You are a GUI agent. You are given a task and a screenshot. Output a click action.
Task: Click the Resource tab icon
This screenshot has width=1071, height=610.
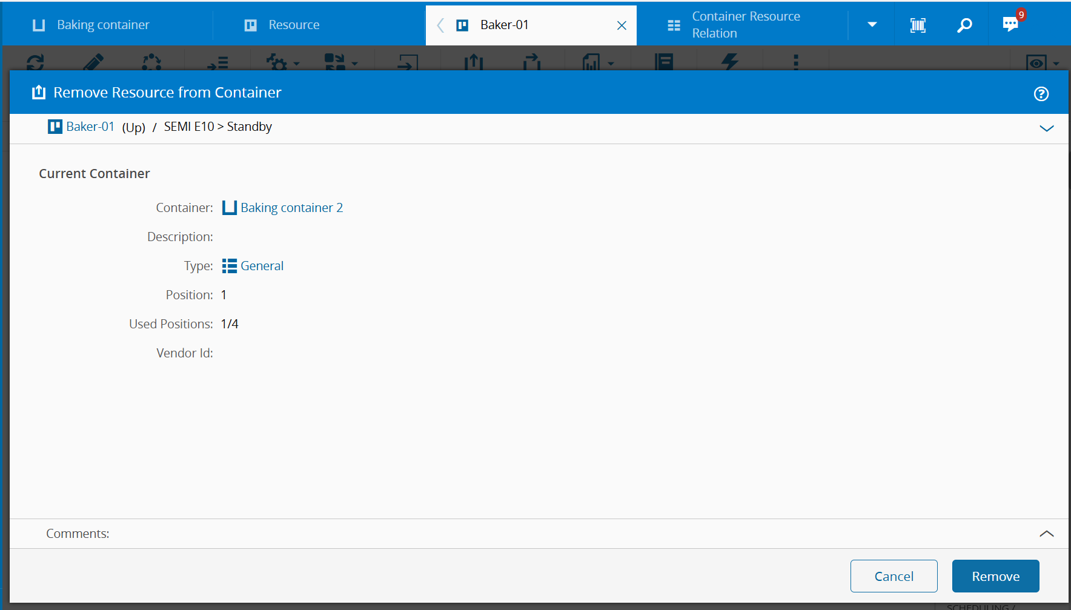coord(251,25)
